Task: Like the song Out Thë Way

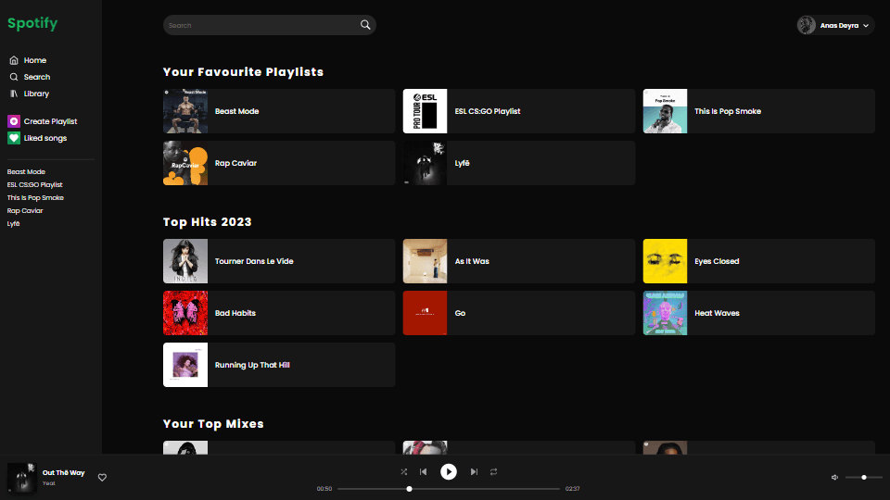Action: click(x=102, y=478)
